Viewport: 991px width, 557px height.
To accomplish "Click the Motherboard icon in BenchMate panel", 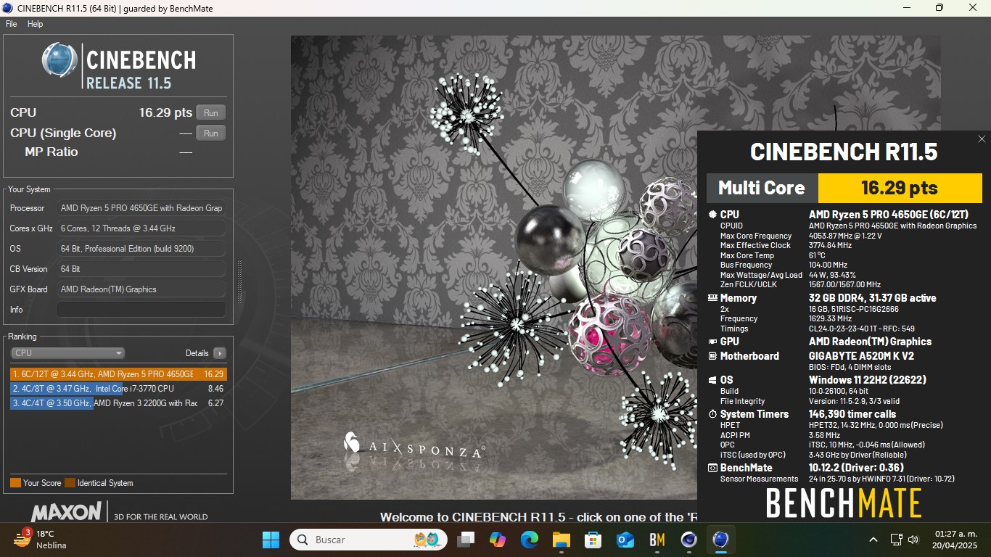I will pyautogui.click(x=712, y=356).
